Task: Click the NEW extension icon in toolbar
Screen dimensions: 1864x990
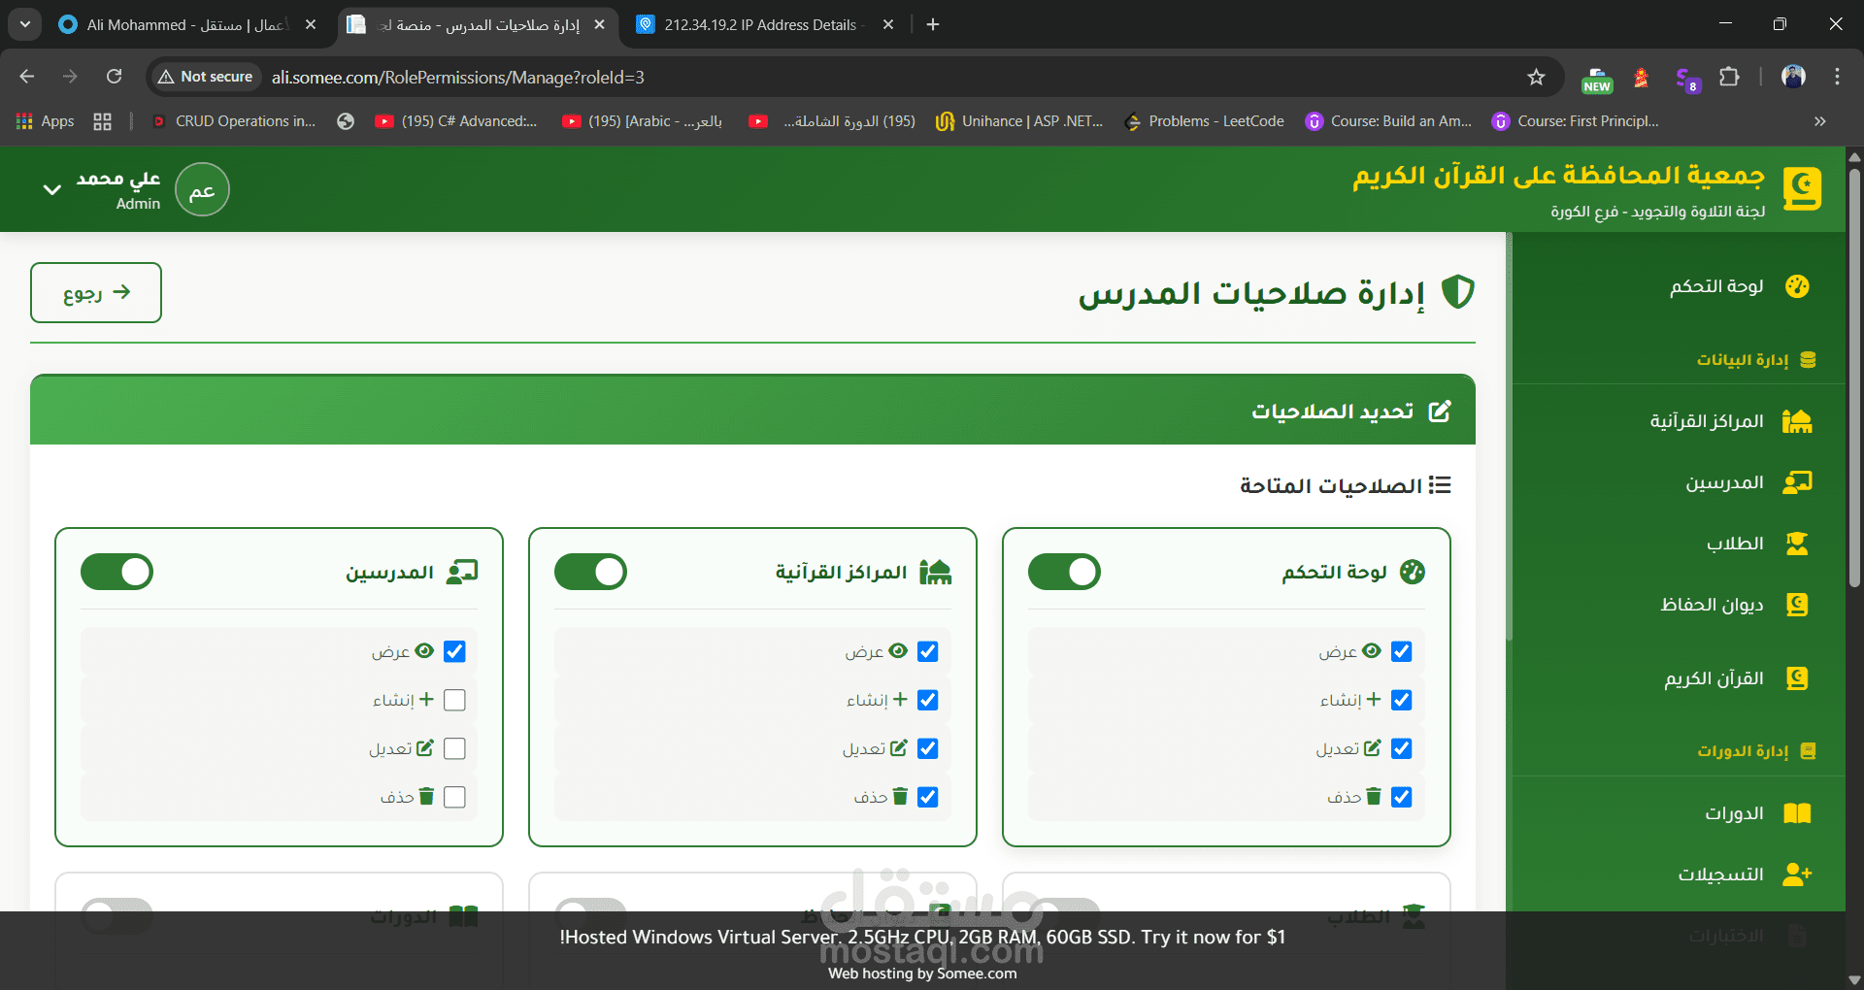Action: click(1597, 79)
